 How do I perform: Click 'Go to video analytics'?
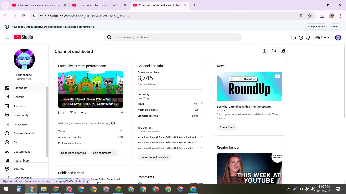click(x=73, y=153)
